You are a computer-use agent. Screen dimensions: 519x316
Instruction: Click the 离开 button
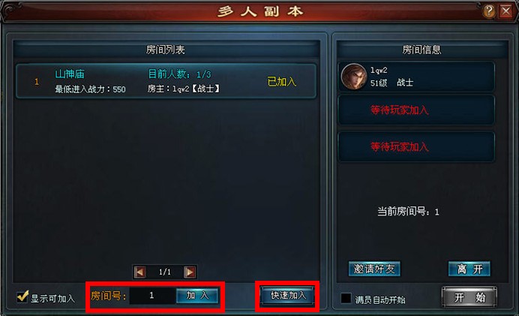[x=469, y=269]
